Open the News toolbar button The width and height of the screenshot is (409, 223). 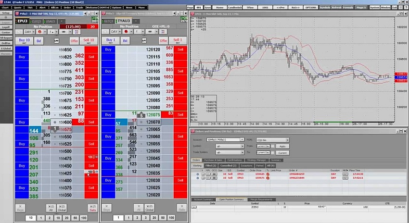pos(129,8)
